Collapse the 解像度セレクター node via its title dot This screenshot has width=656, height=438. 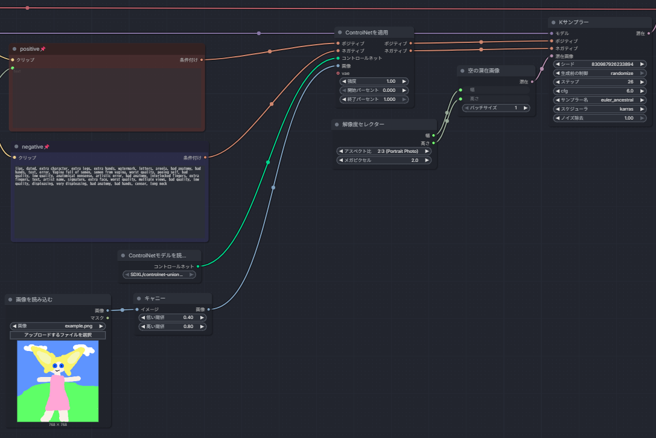pyautogui.click(x=337, y=124)
